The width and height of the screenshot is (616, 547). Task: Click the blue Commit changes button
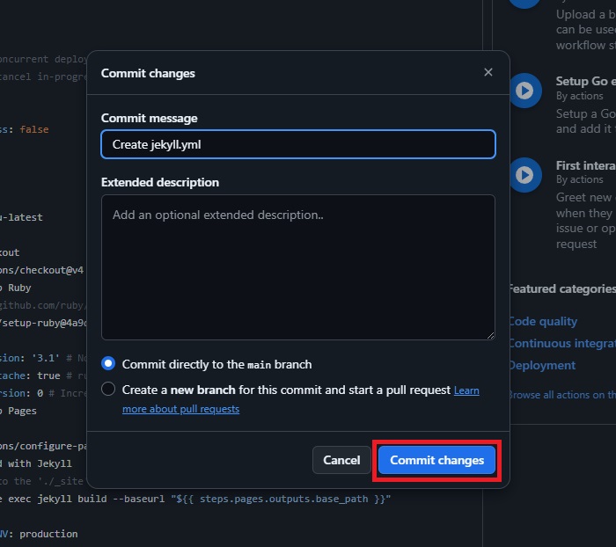tap(437, 460)
